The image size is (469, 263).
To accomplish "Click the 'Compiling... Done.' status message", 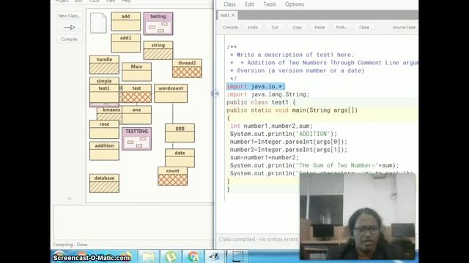I will pos(70,245).
